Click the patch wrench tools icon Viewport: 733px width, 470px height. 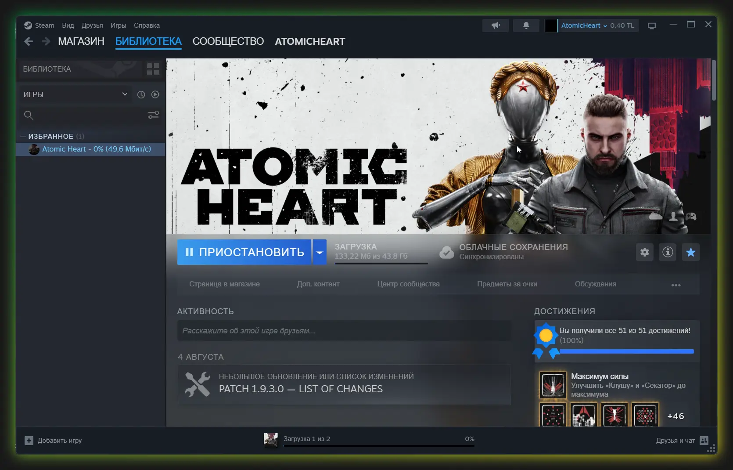click(x=197, y=384)
